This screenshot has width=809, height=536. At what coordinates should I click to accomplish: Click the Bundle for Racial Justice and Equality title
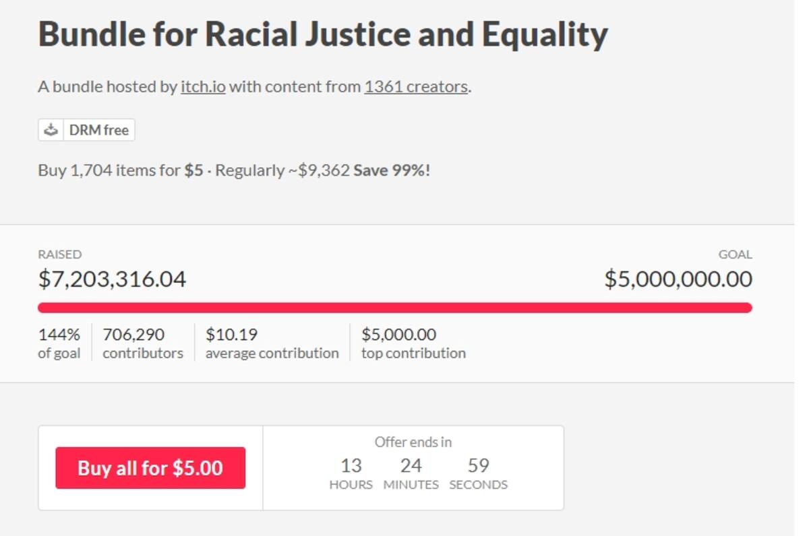click(x=323, y=34)
